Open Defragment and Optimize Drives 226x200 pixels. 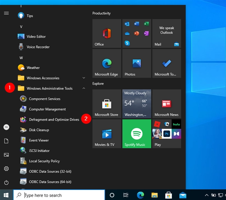(x=51, y=119)
